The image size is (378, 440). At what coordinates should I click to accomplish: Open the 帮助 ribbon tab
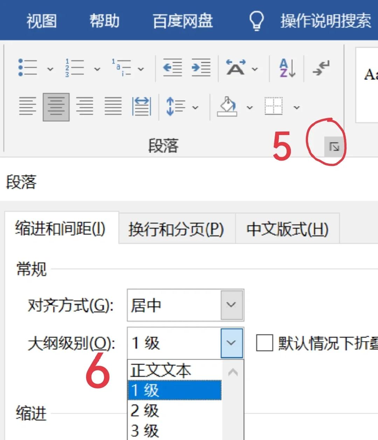[x=104, y=20]
